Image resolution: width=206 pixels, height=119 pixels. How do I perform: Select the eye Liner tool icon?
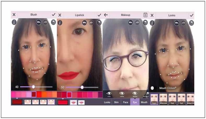(109, 94)
